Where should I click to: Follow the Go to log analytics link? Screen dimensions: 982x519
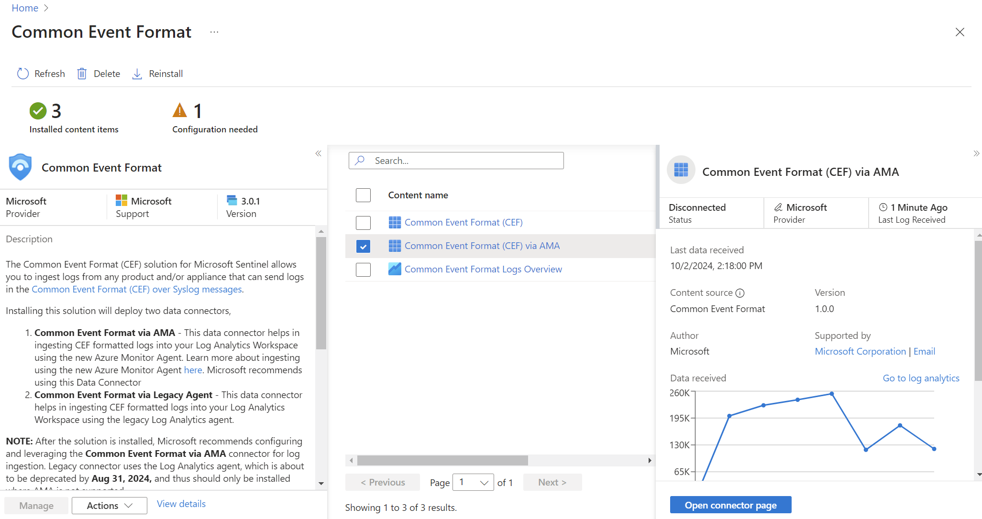[x=921, y=378]
